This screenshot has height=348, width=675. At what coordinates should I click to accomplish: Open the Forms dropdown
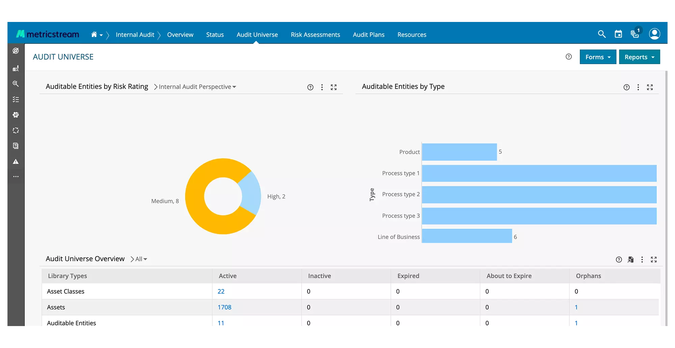tap(598, 57)
